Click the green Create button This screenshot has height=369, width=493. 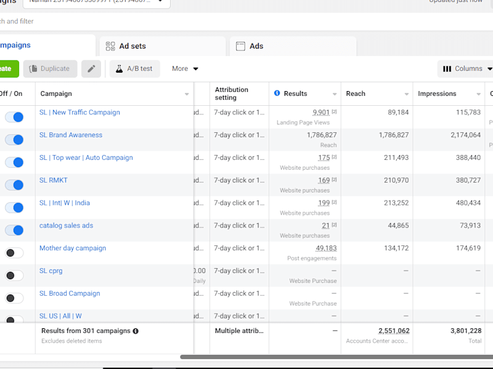point(9,69)
